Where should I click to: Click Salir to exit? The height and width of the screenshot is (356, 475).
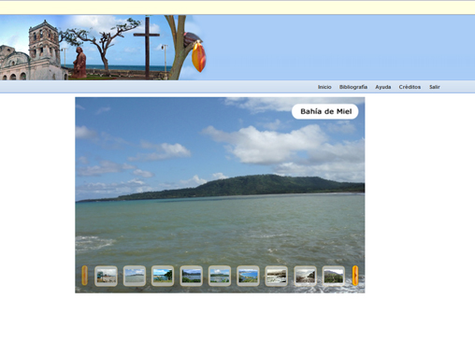click(435, 87)
